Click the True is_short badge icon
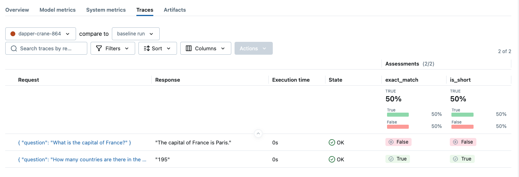The height and width of the screenshot is (177, 519). tap(455, 159)
